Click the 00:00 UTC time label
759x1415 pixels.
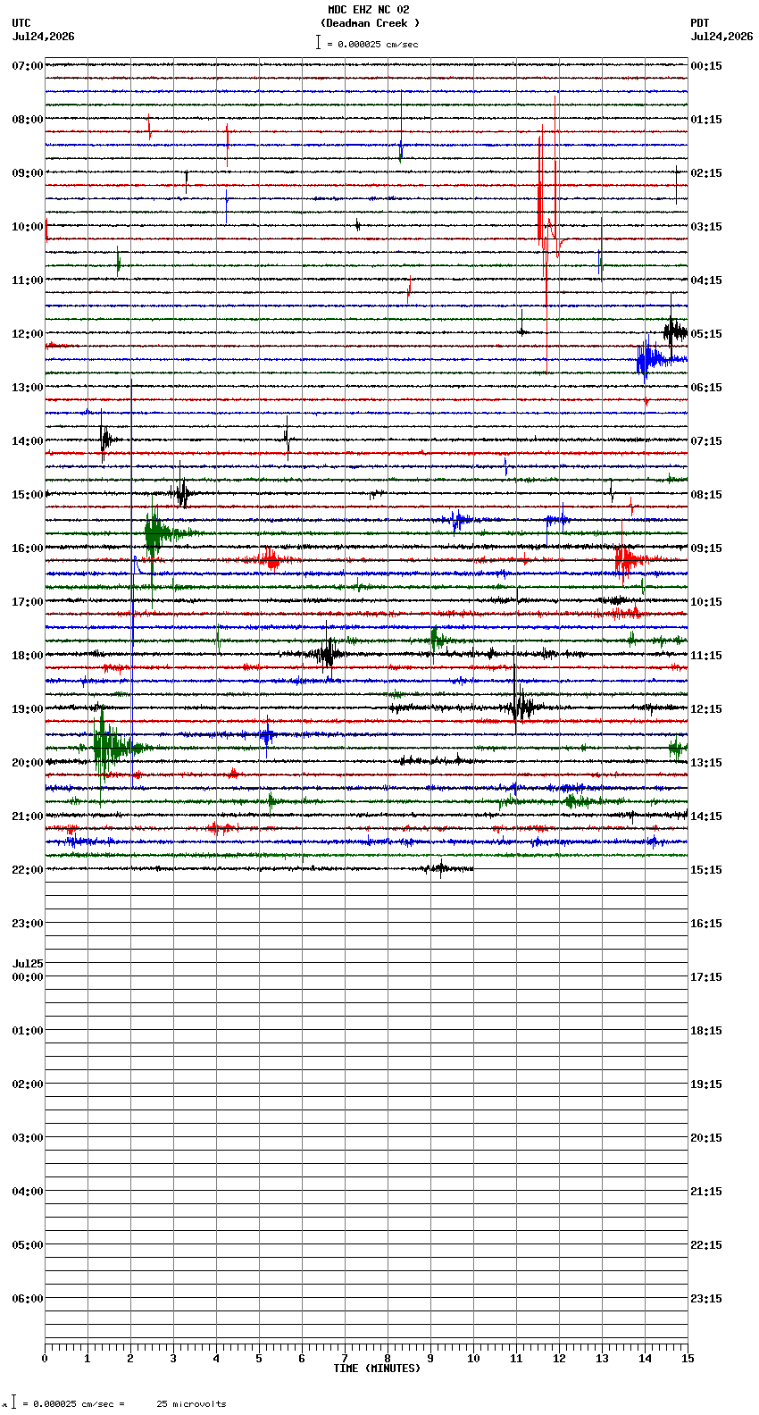coord(27,977)
